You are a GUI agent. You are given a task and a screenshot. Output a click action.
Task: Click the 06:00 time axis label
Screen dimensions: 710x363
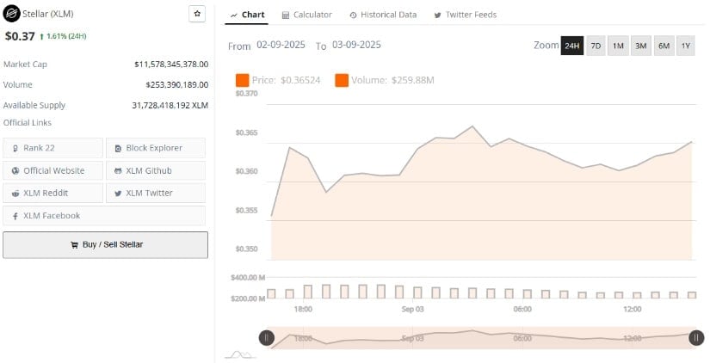tap(522, 309)
